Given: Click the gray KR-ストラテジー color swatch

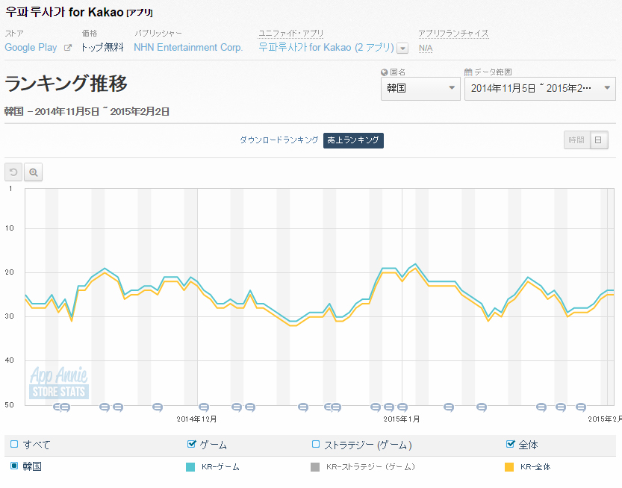Looking at the screenshot, I should coord(315,467).
